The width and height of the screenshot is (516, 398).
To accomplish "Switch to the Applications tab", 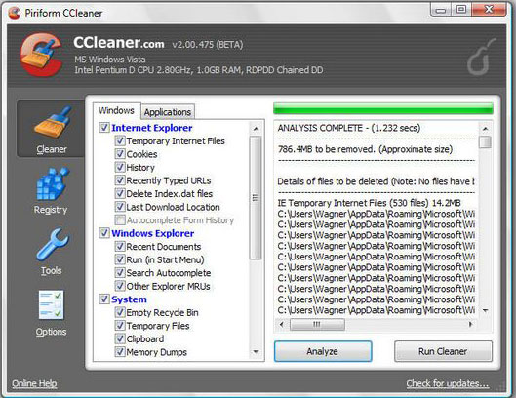I will pyautogui.click(x=168, y=112).
